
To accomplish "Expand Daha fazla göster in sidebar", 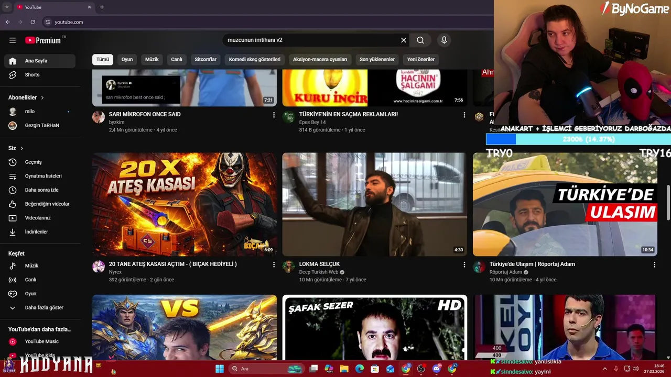I will point(40,308).
